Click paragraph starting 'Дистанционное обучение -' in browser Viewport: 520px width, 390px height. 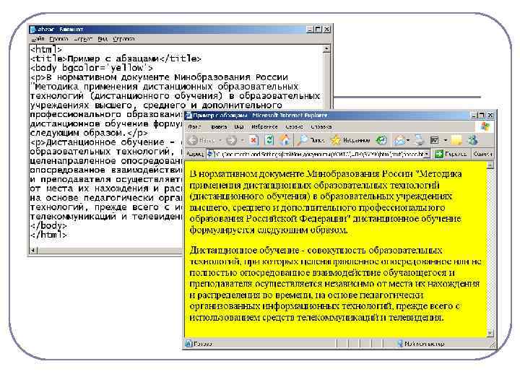(x=335, y=284)
